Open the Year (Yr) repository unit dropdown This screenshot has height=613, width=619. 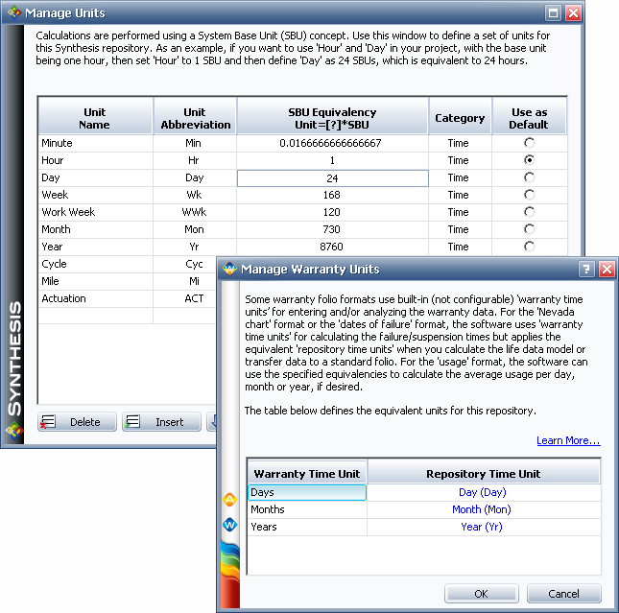tap(483, 527)
